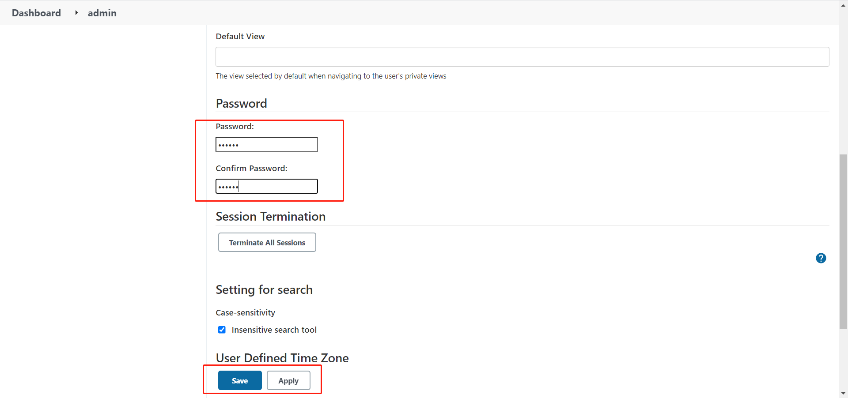Viewport: 848px width, 398px height.
Task: Click the Insensitive search tool label
Action: point(274,330)
